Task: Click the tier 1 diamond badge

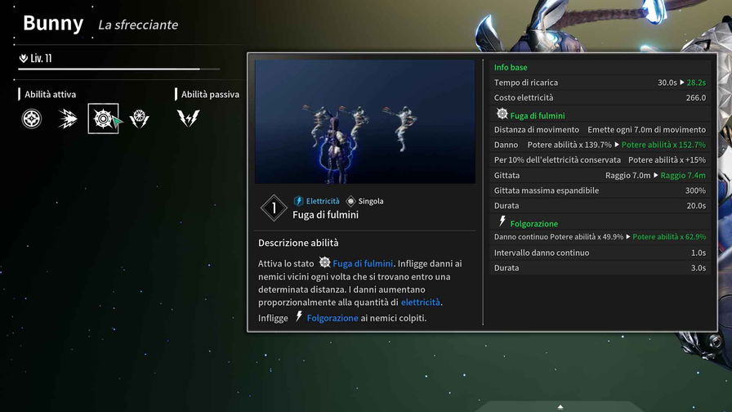Action: click(x=274, y=208)
